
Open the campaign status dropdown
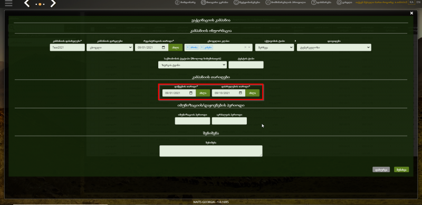point(110,48)
